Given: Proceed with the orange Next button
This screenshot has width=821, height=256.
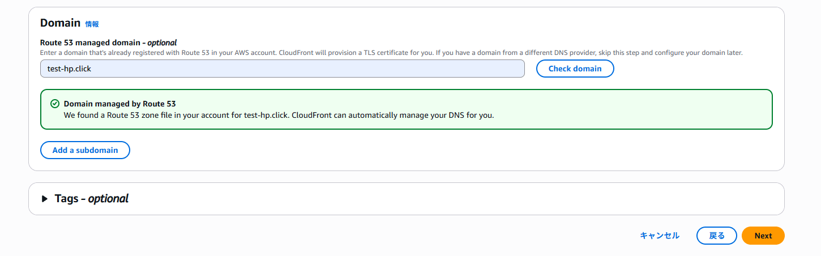Looking at the screenshot, I should tap(763, 236).
